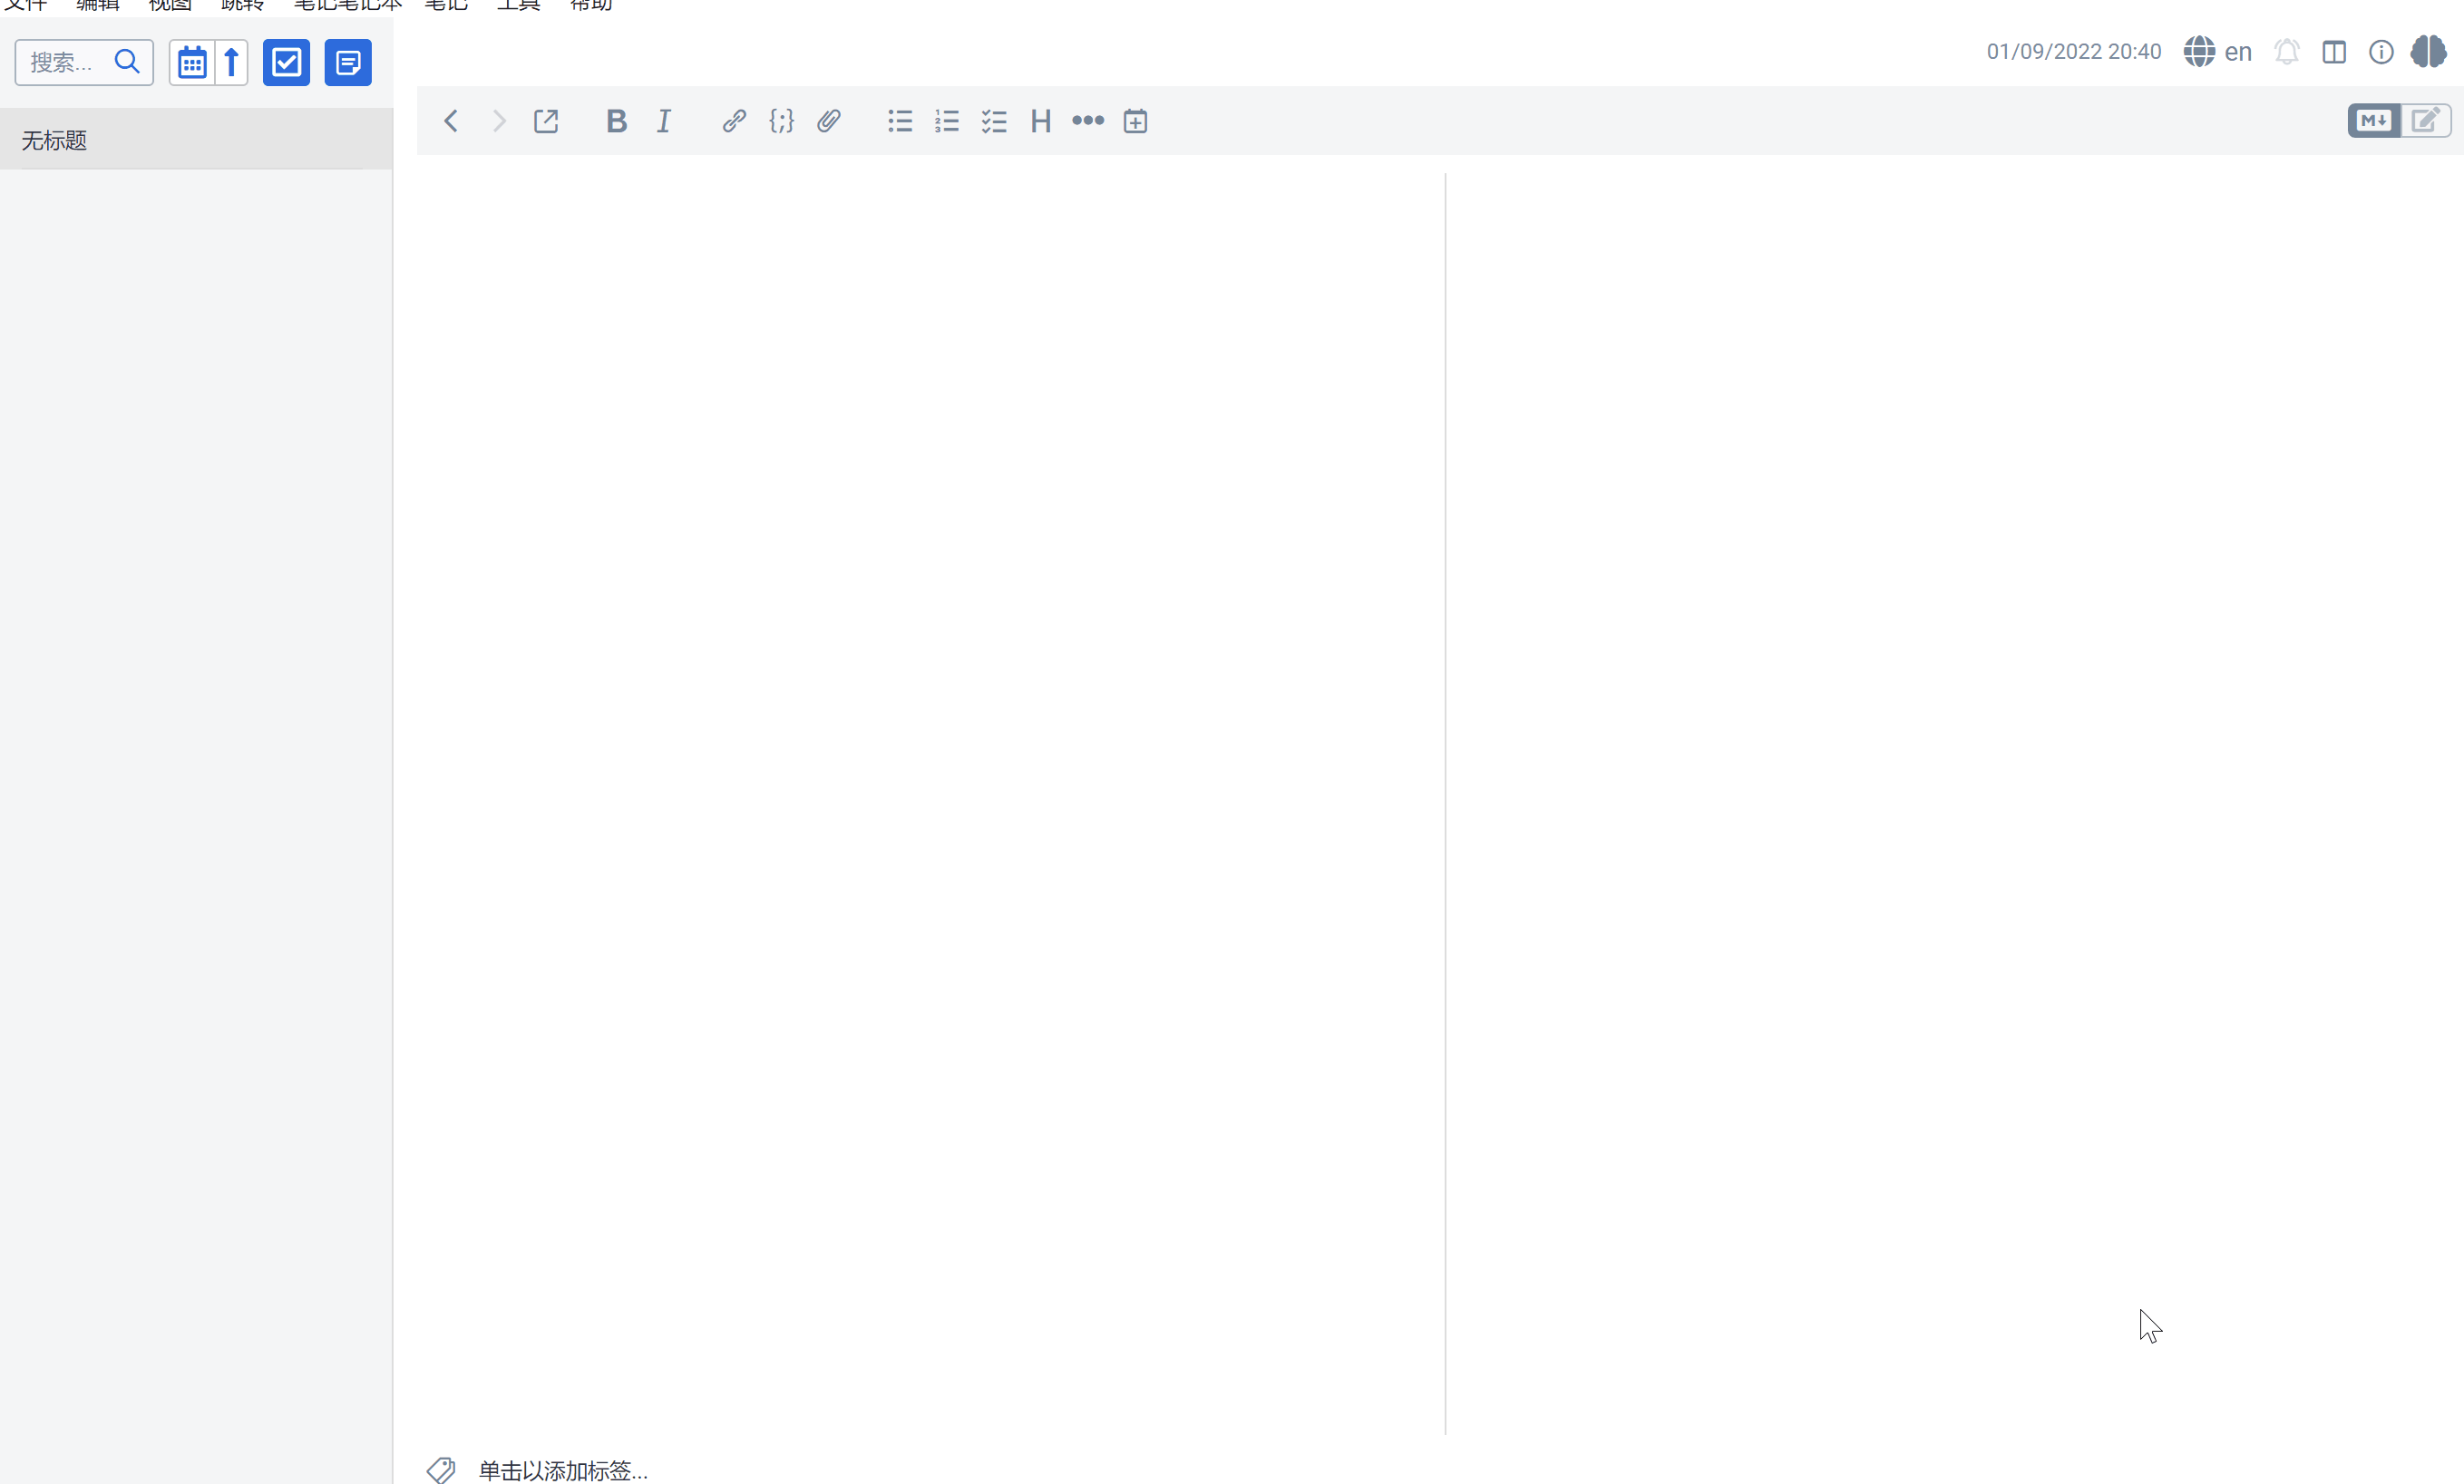Open the sort-by-date calendar dropdown
This screenshot has width=2464, height=1484.
pyautogui.click(x=192, y=62)
